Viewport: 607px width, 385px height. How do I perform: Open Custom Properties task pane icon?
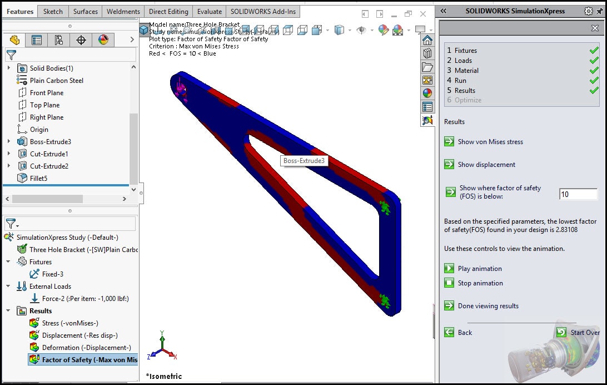click(427, 107)
